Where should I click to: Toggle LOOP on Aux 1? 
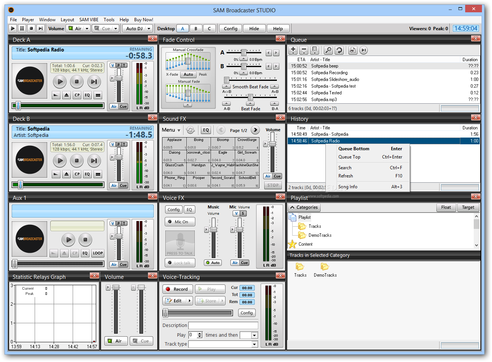click(x=98, y=253)
